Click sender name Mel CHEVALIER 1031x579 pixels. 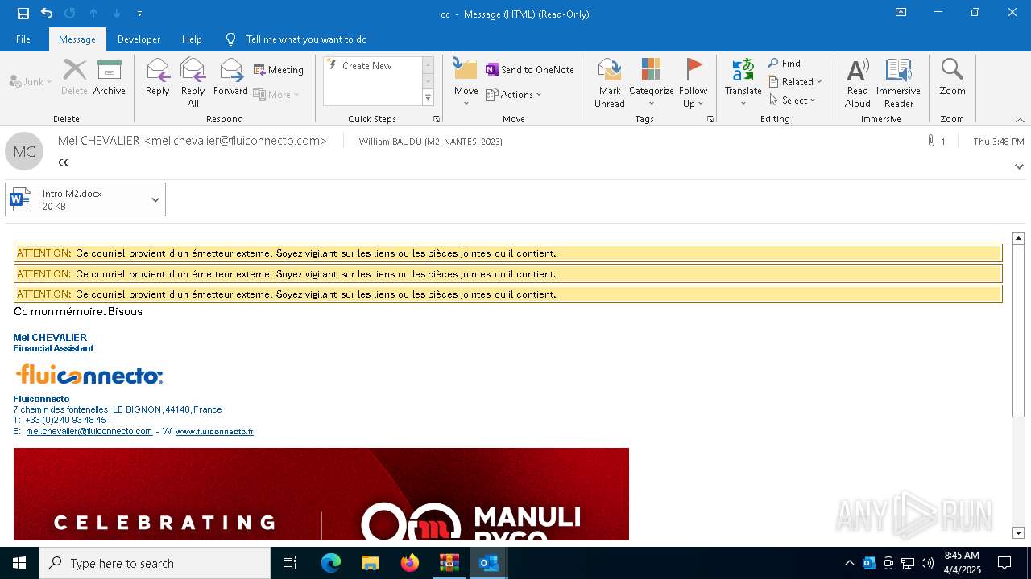coord(193,141)
